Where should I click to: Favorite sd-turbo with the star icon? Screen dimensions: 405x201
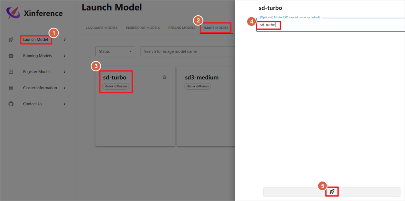tap(164, 77)
